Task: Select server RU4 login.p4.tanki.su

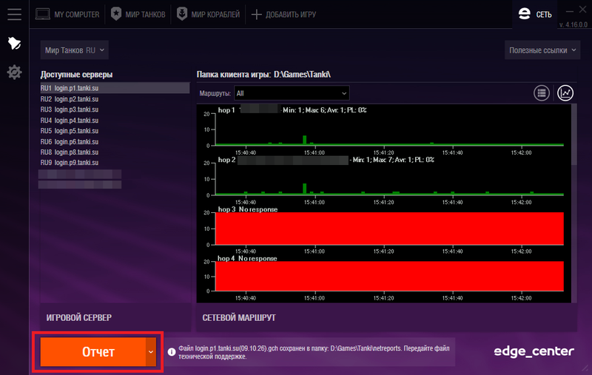Action: tap(115, 121)
